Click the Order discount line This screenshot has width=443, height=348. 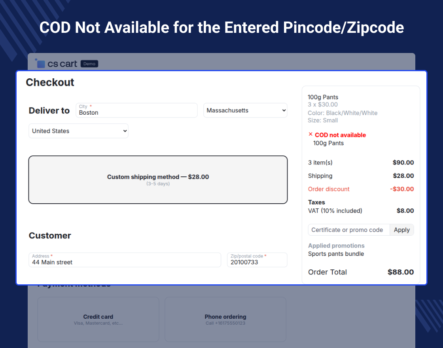(329, 189)
